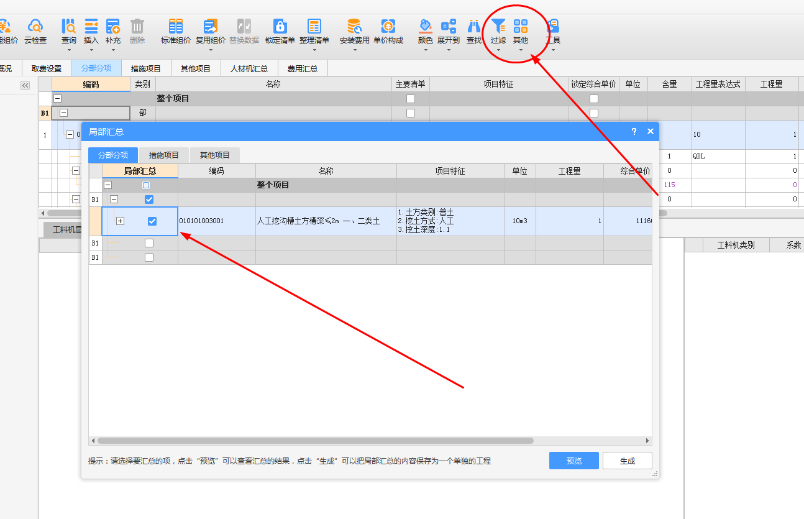The image size is (804, 519).
Task: Check the third B1 row checkbox in dialog
Action: tap(149, 257)
